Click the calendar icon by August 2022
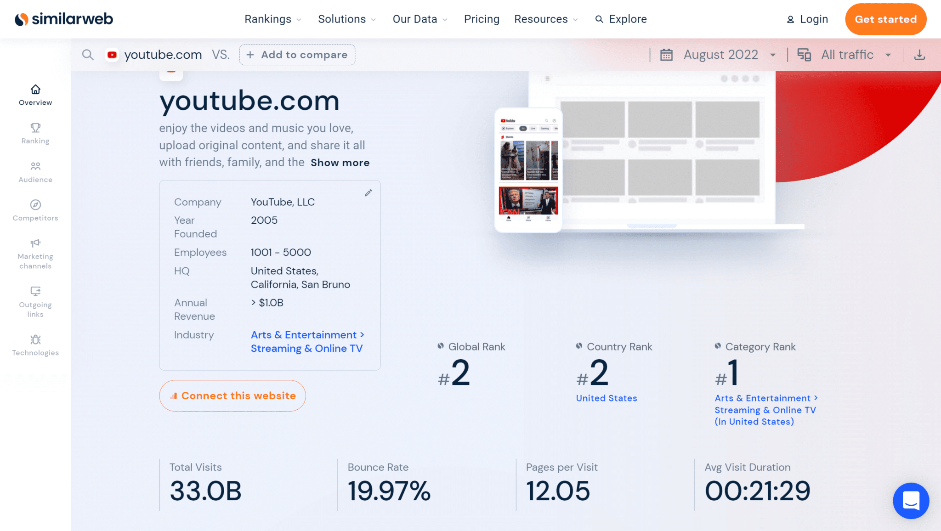Screen dimensions: 941x531 (x=666, y=55)
